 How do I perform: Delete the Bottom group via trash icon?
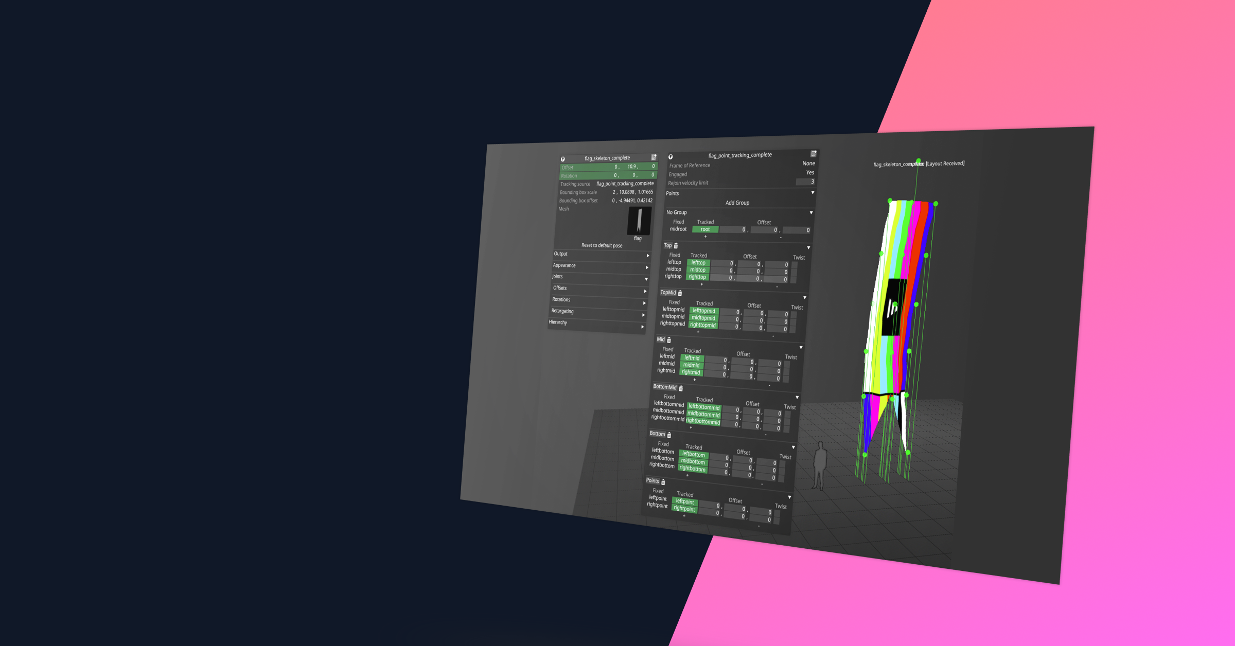669,435
